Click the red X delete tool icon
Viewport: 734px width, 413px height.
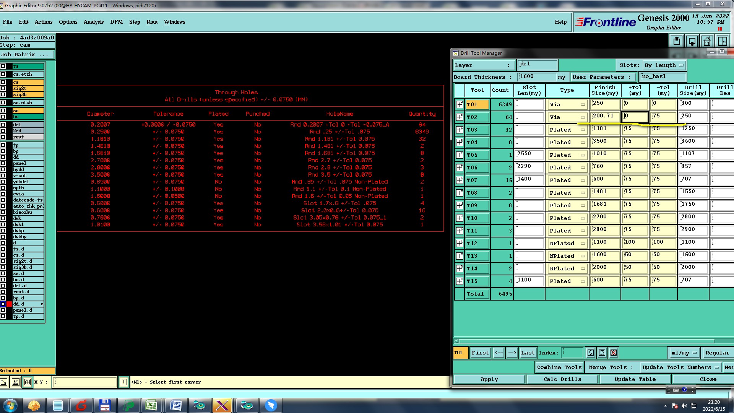click(614, 353)
